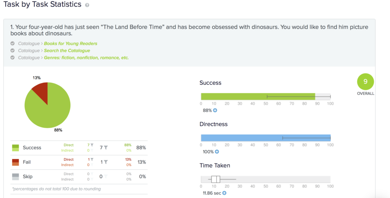Expand Success 88% details with plus icon
390x198 pixels.
click(215, 111)
